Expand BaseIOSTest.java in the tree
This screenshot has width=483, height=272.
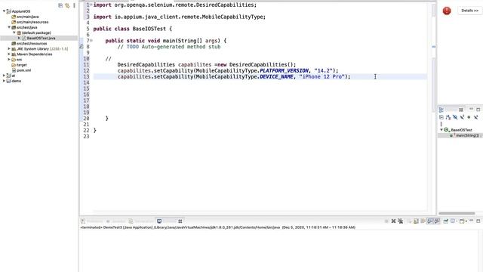coord(19,38)
